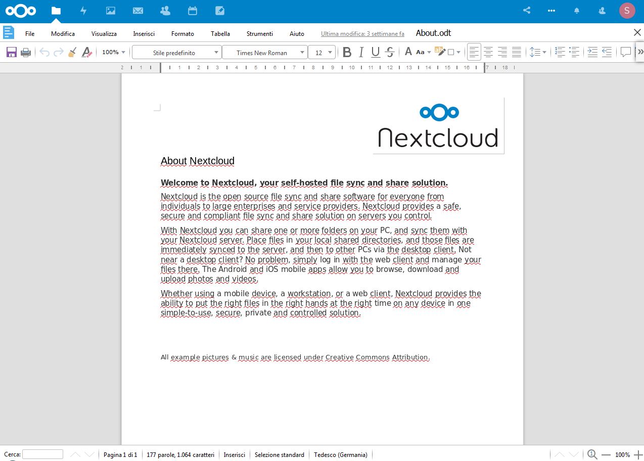
Task: Open the document icon beside File menu
Action: [8, 33]
